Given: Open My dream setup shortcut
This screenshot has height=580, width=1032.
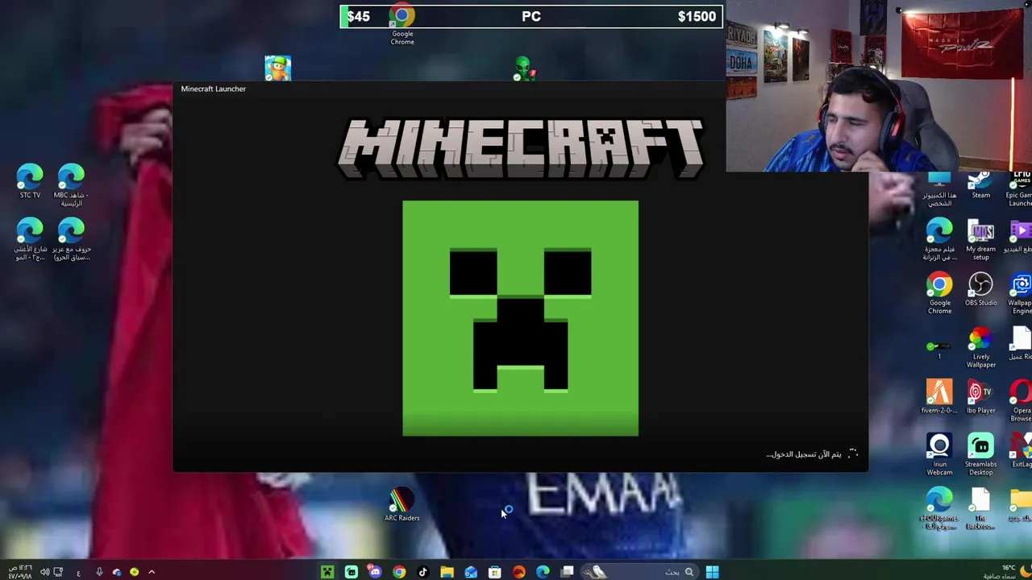Looking at the screenshot, I should [980, 239].
